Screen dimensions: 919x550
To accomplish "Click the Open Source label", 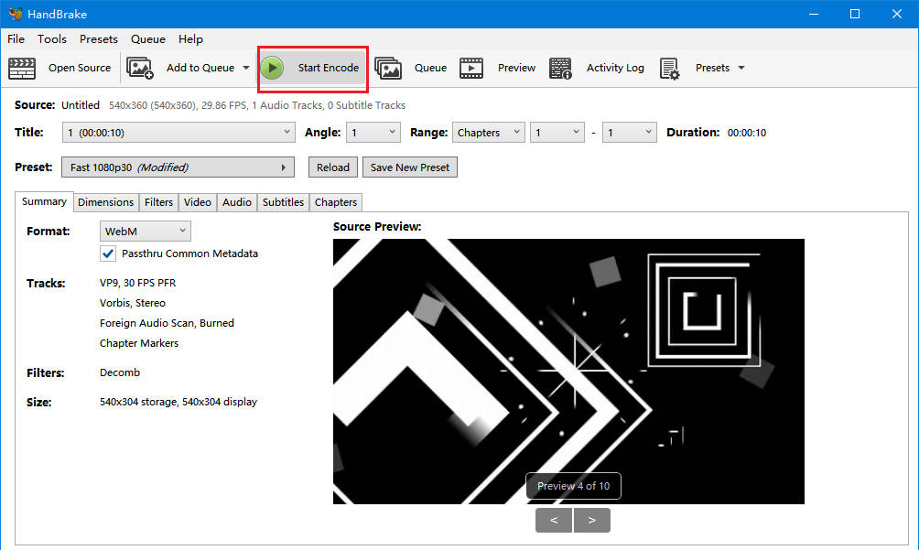I will [x=80, y=68].
